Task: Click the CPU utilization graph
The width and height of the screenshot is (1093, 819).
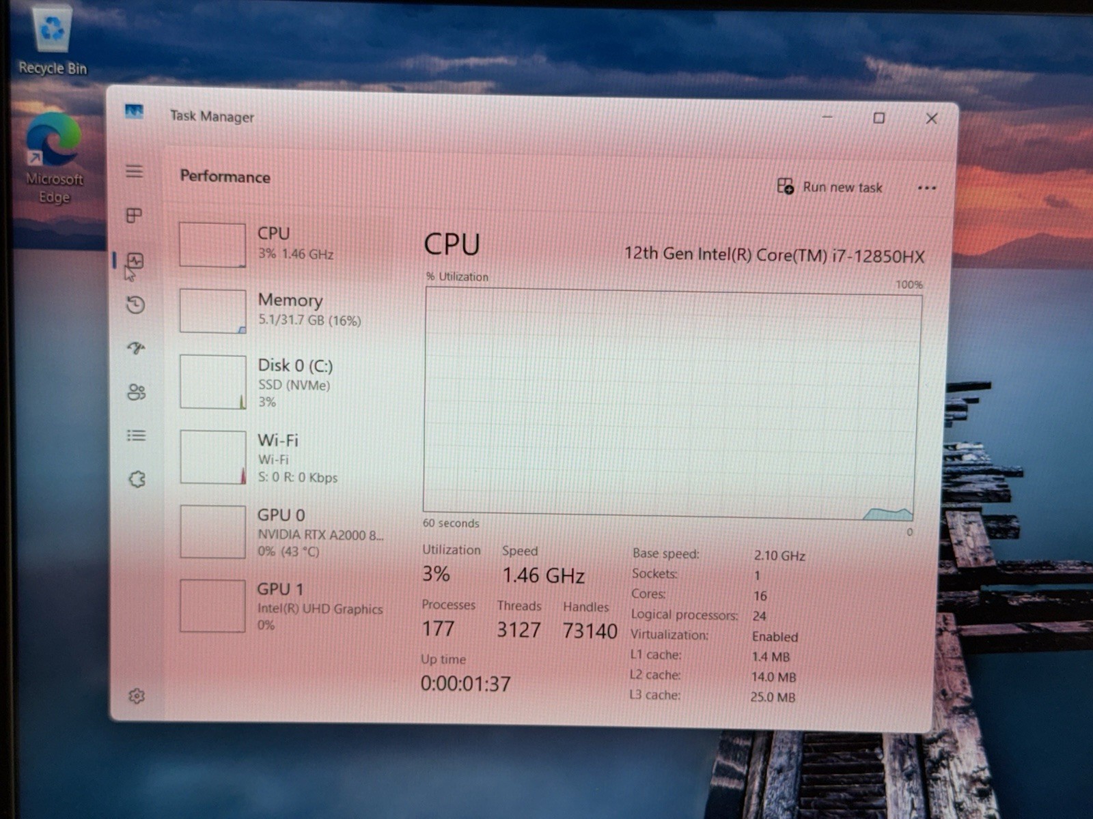Action: pyautogui.click(x=670, y=403)
